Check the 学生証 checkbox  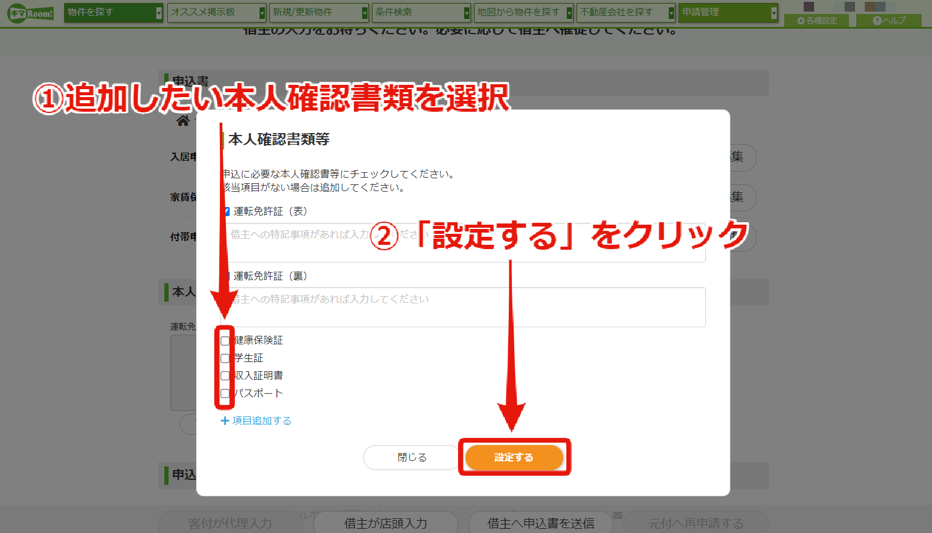coord(225,358)
